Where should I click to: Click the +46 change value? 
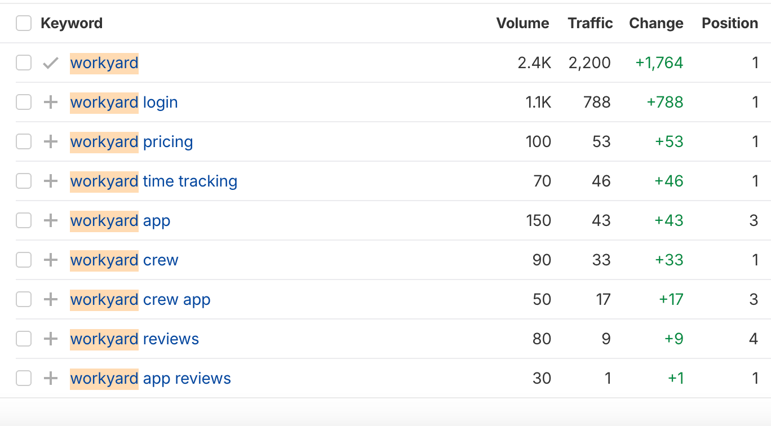tap(669, 181)
